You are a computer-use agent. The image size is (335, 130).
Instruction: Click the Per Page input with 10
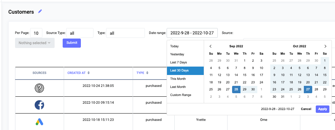coord(36,33)
